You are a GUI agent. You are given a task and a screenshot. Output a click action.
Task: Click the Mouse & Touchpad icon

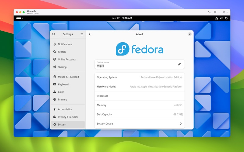coord(55,77)
